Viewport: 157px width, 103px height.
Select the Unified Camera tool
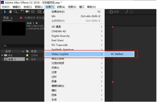coord(27,12)
